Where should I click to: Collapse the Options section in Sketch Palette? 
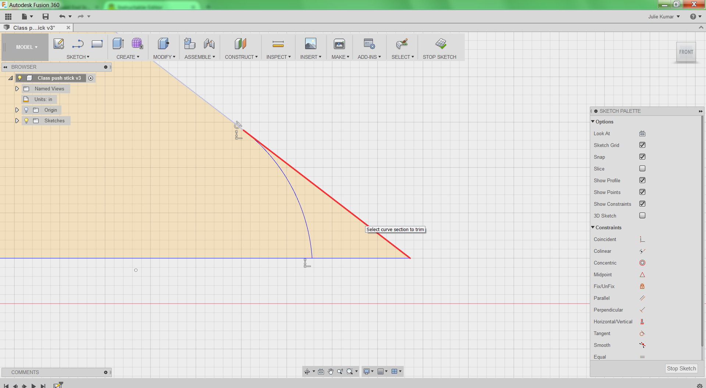[593, 122]
